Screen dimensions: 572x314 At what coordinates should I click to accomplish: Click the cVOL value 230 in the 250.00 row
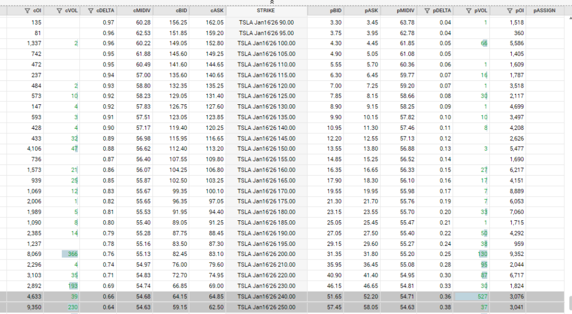pos(73,307)
